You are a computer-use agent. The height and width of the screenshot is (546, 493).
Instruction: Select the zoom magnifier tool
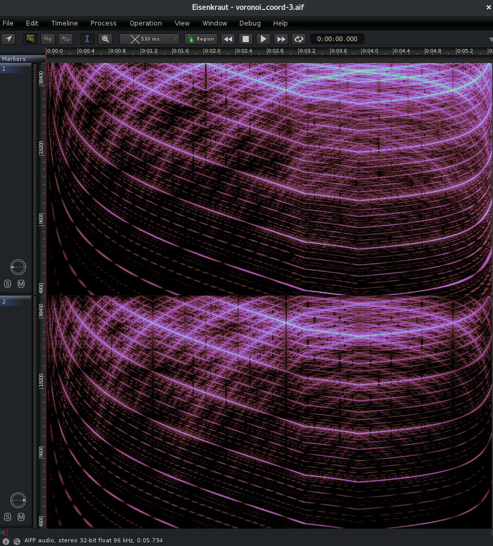tap(105, 39)
